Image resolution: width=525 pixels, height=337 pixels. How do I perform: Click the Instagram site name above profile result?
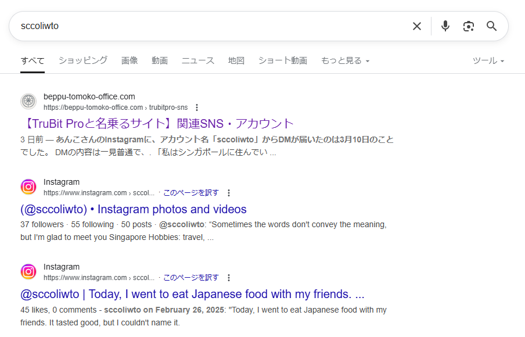coord(62,182)
